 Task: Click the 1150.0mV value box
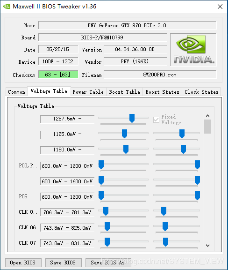67,150
